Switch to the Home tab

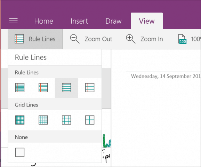point(43,21)
